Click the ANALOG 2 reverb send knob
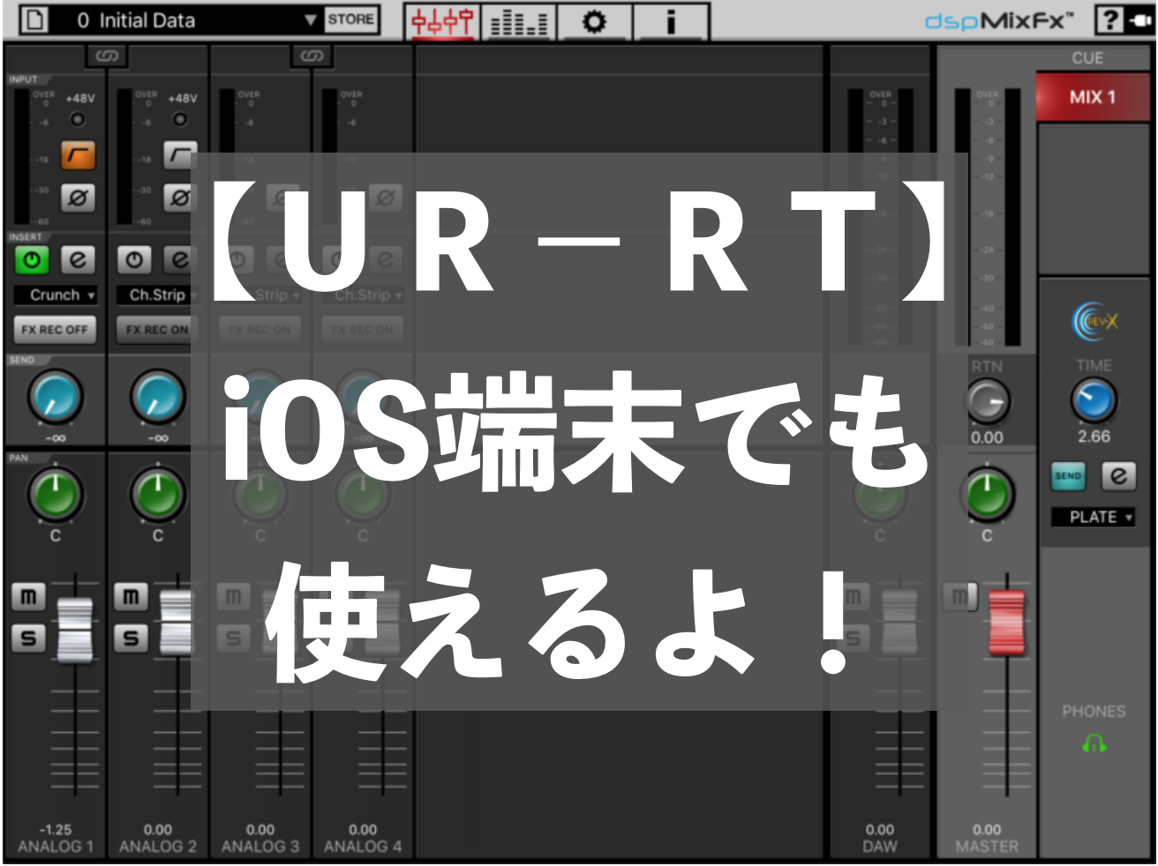This screenshot has height=866, width=1158. [158, 398]
